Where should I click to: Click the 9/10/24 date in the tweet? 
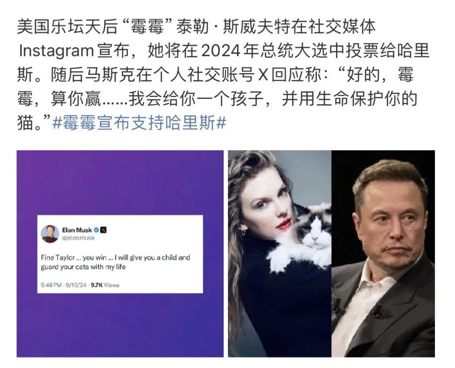tap(76, 285)
